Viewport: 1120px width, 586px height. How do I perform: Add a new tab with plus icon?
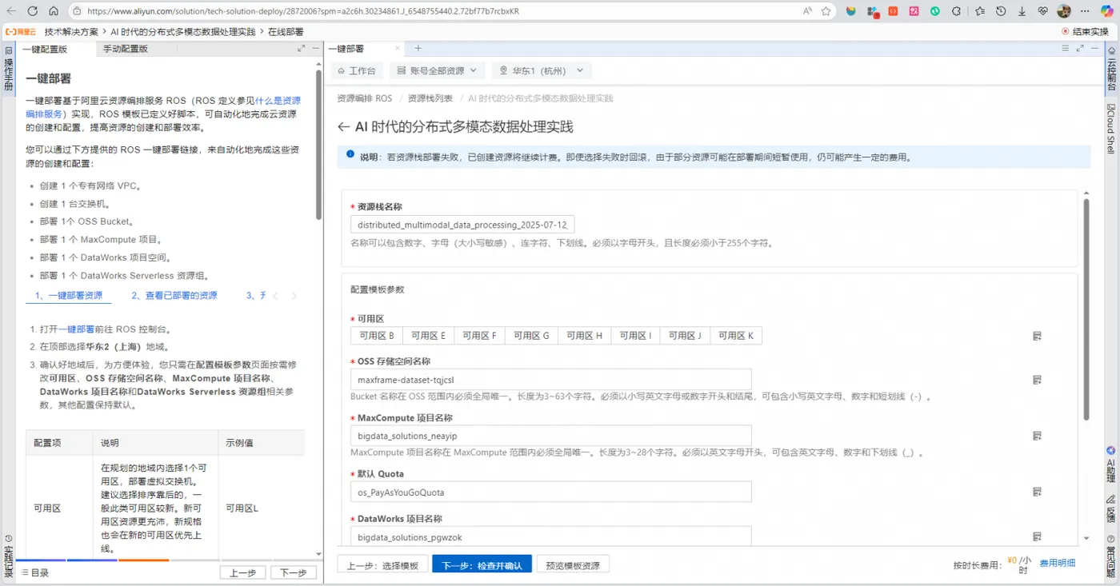[418, 49]
